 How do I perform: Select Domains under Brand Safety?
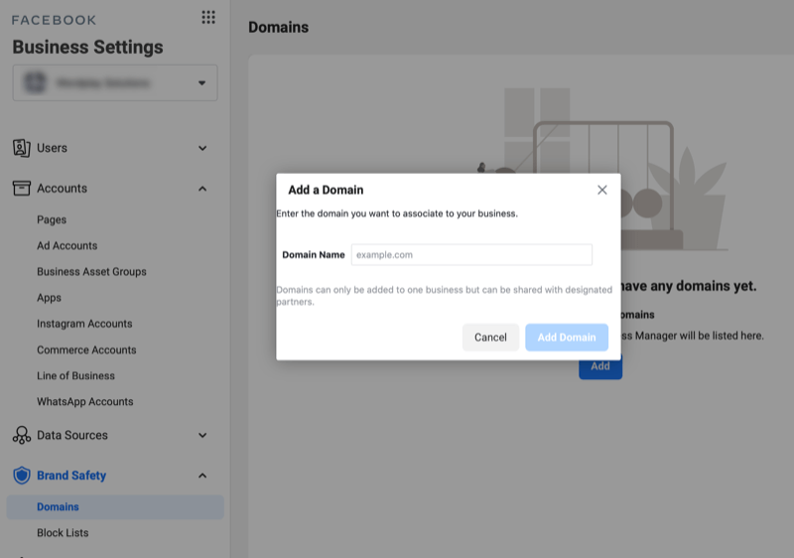pyautogui.click(x=115, y=506)
